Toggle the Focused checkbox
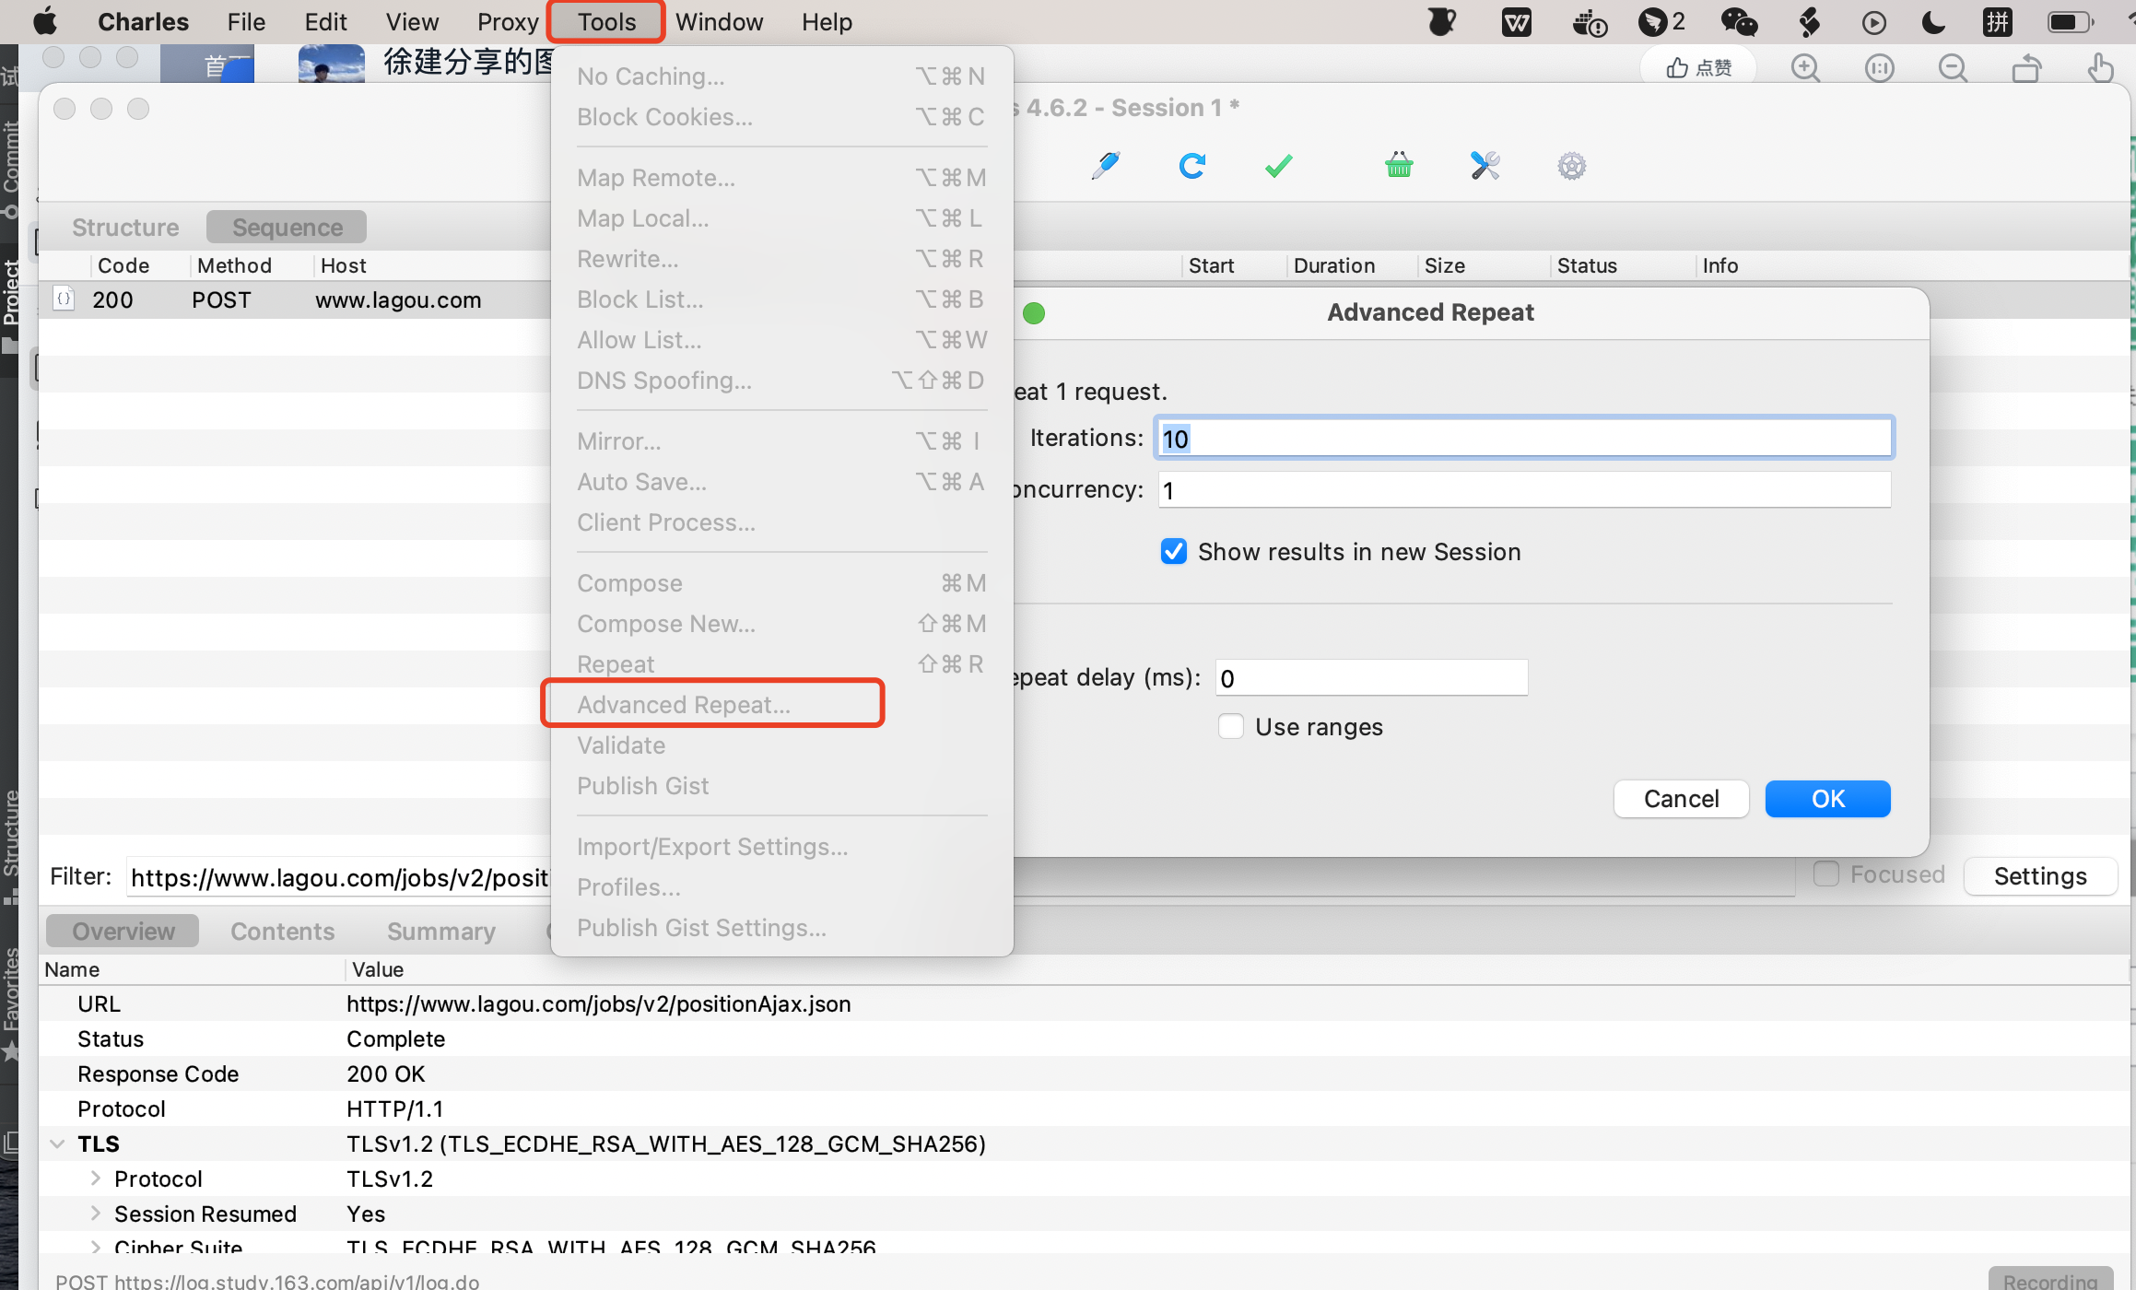This screenshot has width=2136, height=1290. (x=1825, y=874)
